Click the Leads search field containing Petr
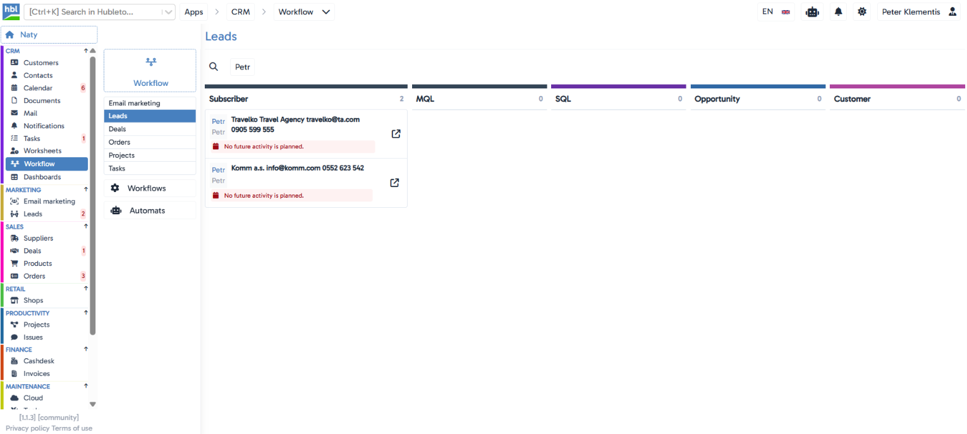The height and width of the screenshot is (434, 967). coord(243,66)
